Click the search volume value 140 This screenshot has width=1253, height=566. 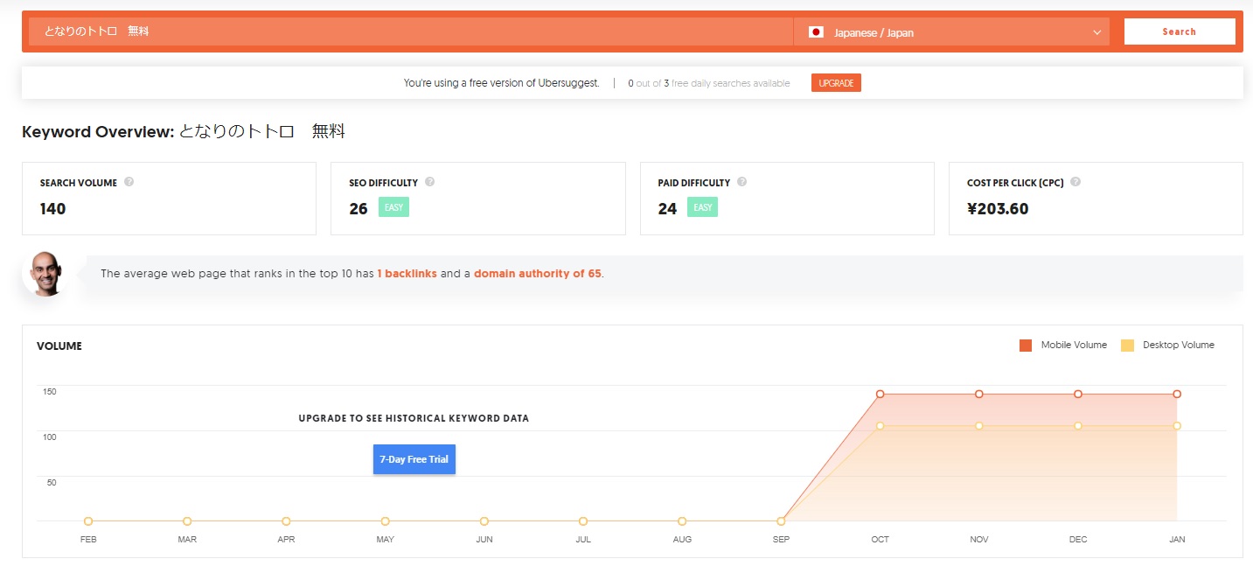pyautogui.click(x=52, y=209)
